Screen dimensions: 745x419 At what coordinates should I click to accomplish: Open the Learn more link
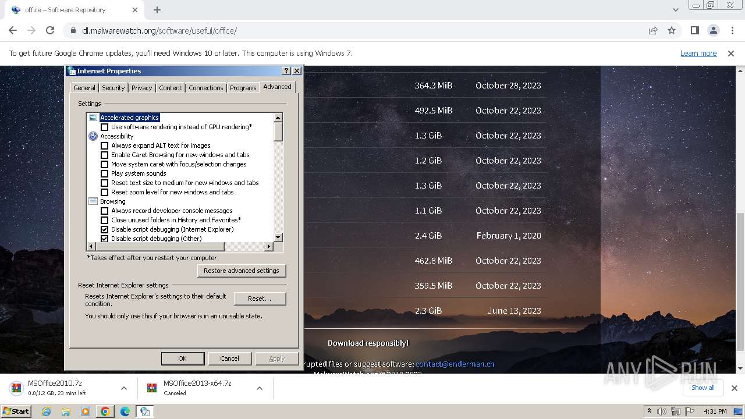click(698, 53)
